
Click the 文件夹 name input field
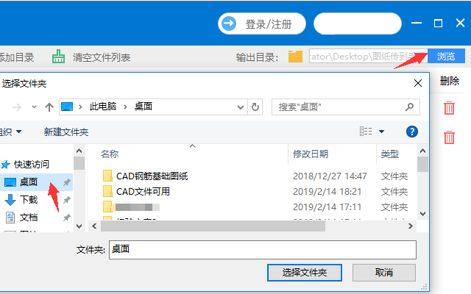(x=263, y=250)
